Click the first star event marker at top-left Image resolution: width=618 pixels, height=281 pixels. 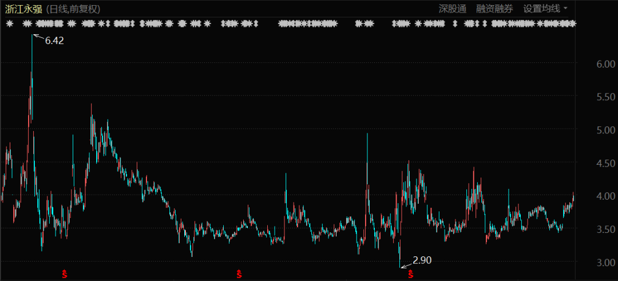click(10, 23)
